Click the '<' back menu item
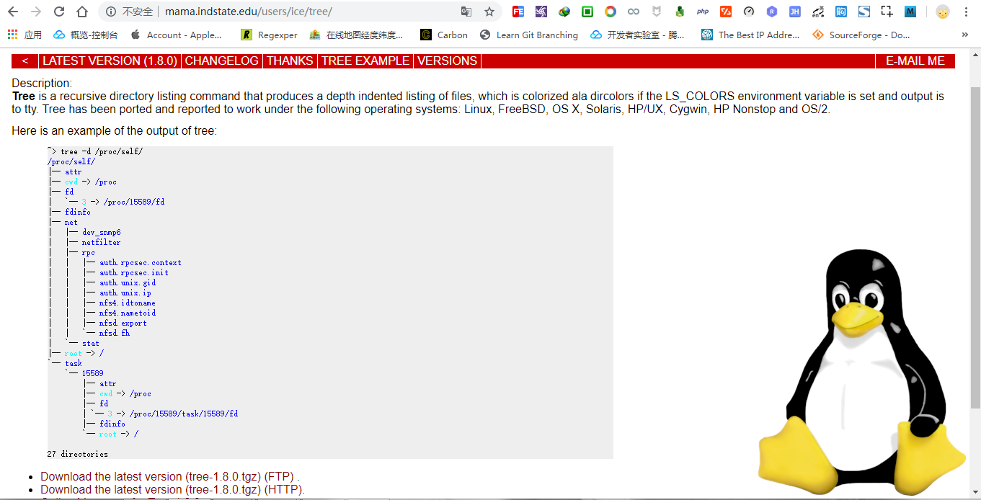The image size is (981, 500). click(x=25, y=61)
